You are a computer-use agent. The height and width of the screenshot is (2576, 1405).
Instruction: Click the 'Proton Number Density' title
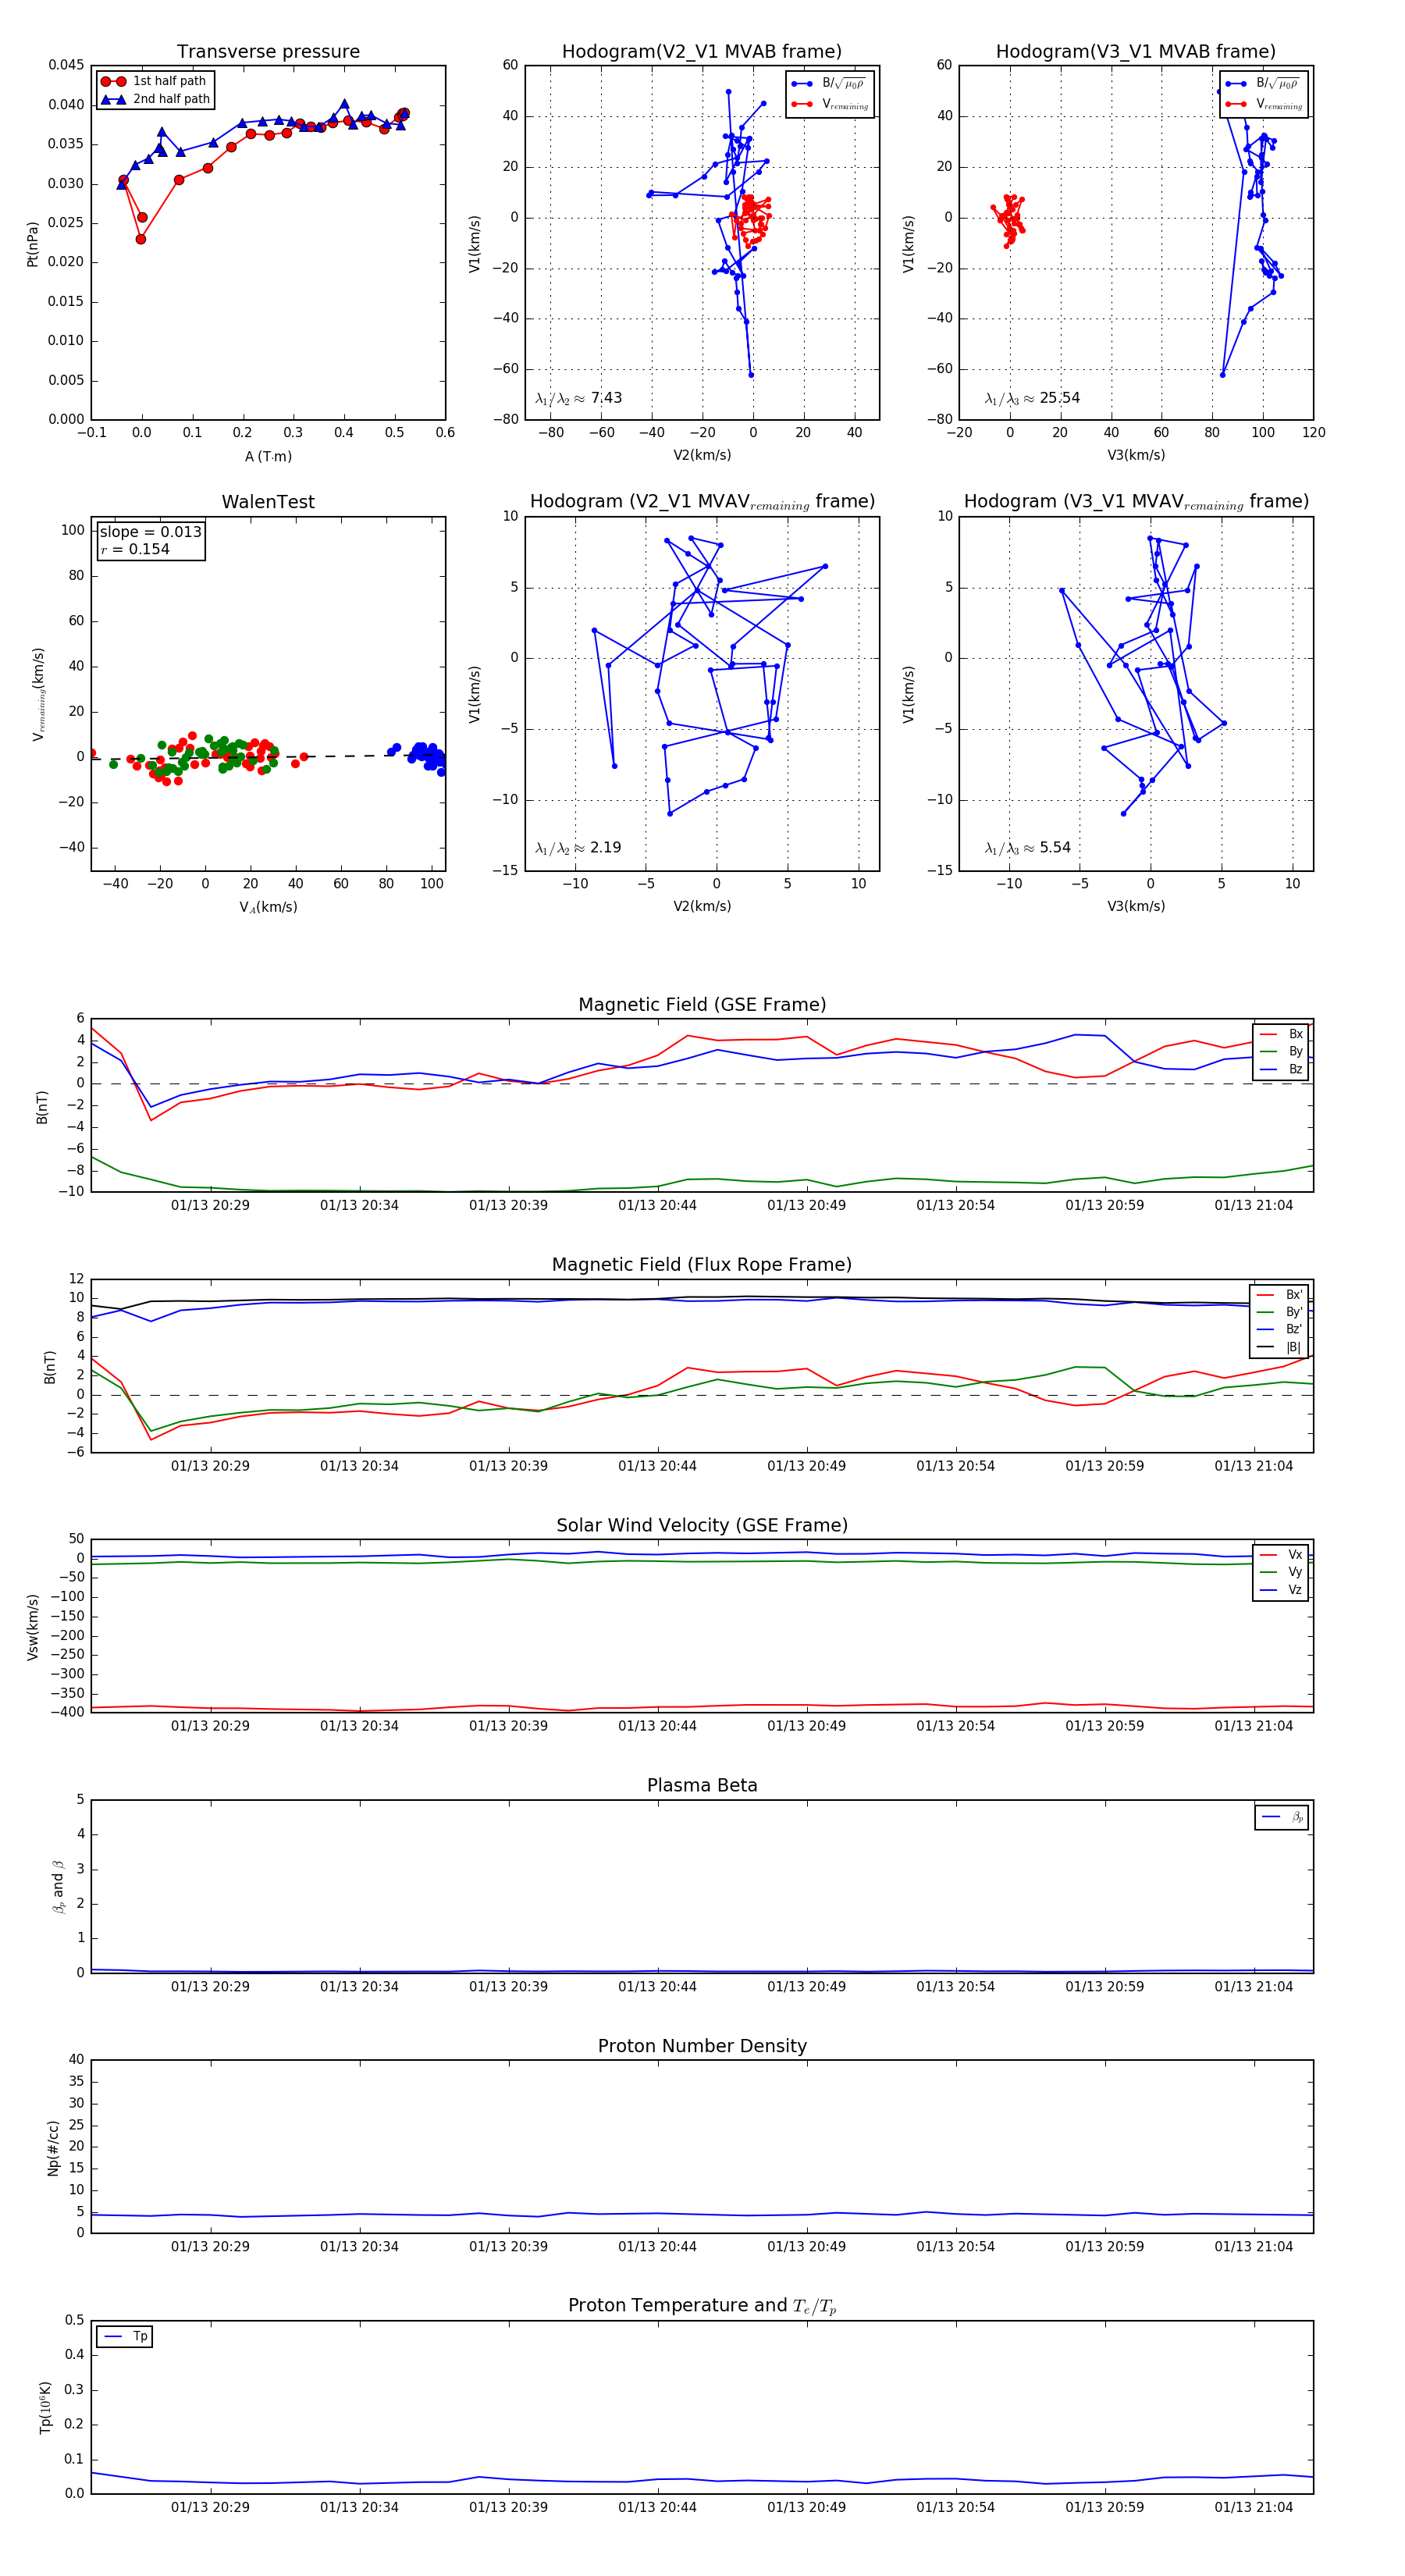pyautogui.click(x=702, y=2047)
